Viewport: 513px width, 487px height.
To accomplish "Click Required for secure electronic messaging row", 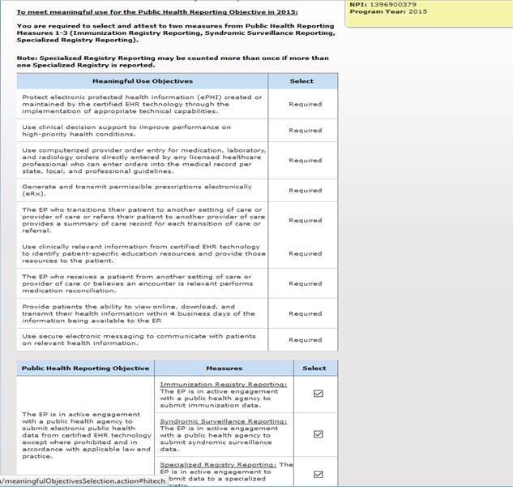I will coord(305,340).
